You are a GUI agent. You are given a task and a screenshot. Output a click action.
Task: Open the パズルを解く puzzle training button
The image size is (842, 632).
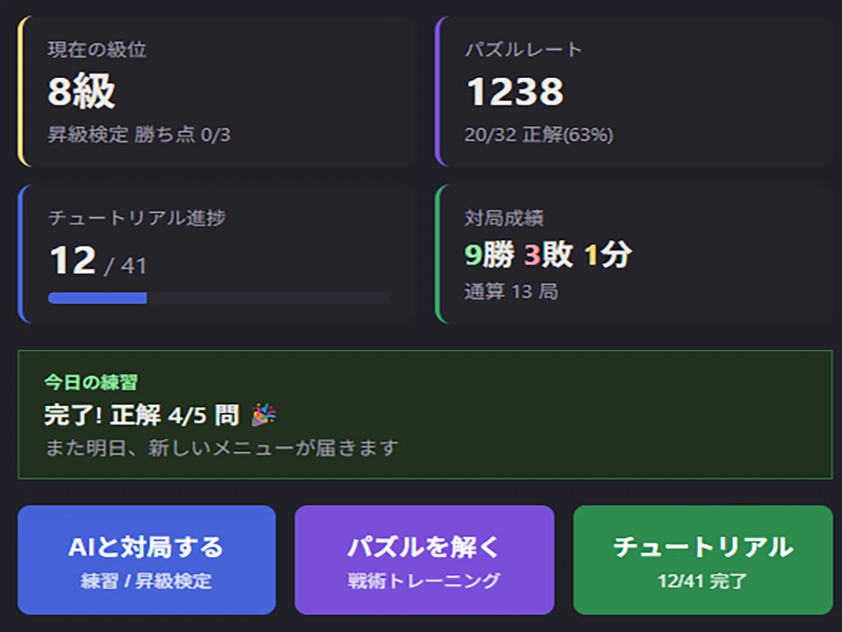[x=425, y=560]
